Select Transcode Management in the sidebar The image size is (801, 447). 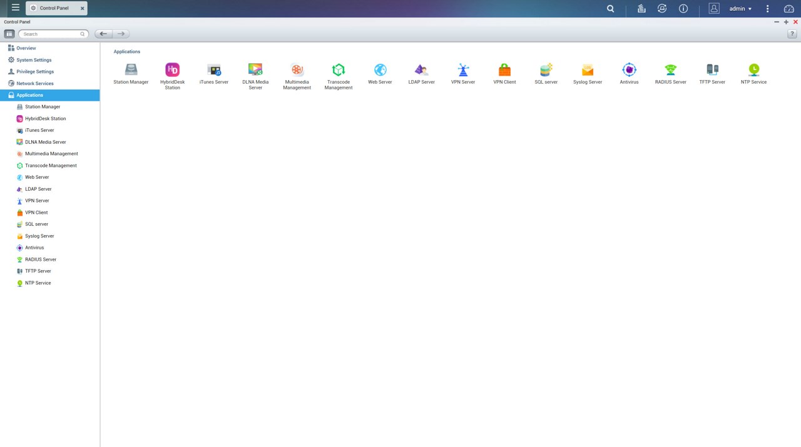pos(49,166)
